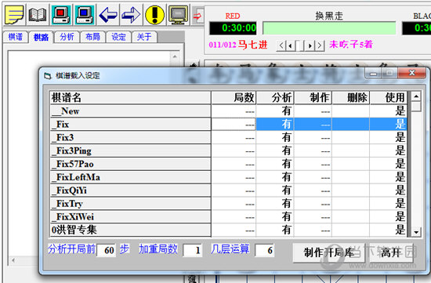Select the _Fix3Ping row name

coord(131,151)
